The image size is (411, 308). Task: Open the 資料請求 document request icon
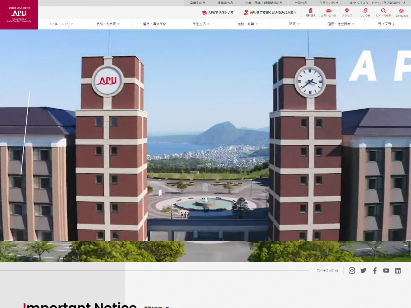tap(310, 13)
